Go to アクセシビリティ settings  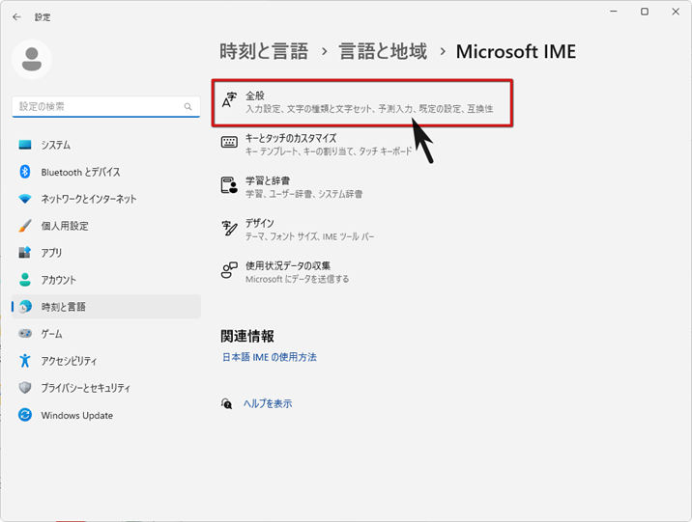[x=106, y=360]
